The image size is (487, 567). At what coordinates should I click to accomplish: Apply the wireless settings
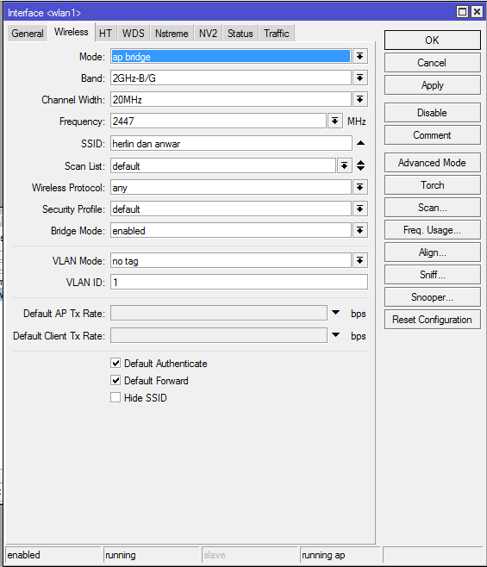click(433, 85)
